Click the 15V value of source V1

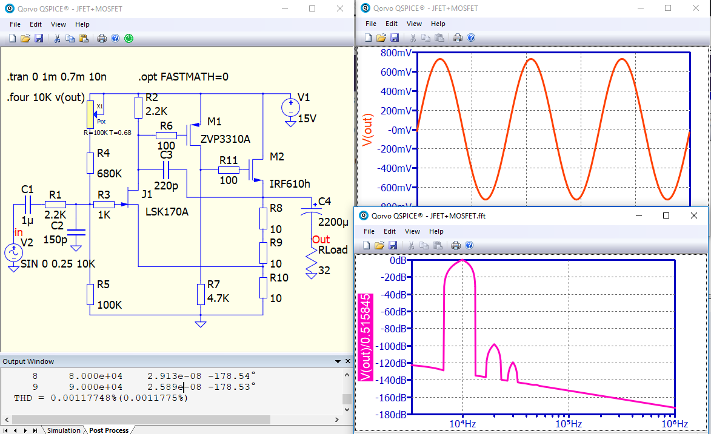click(x=307, y=118)
